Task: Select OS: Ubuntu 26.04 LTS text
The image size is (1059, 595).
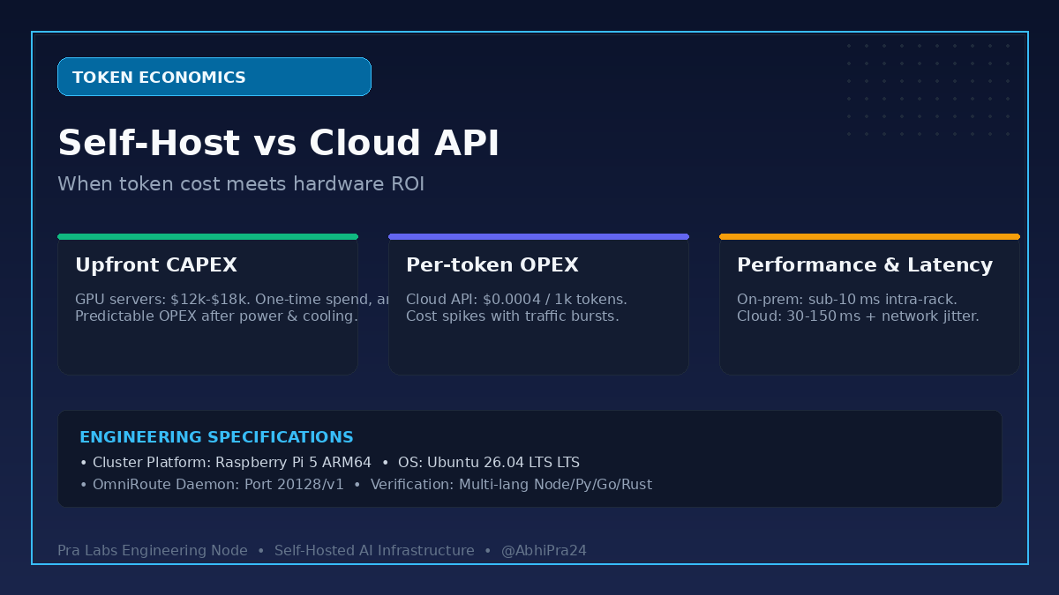Action: click(x=489, y=463)
